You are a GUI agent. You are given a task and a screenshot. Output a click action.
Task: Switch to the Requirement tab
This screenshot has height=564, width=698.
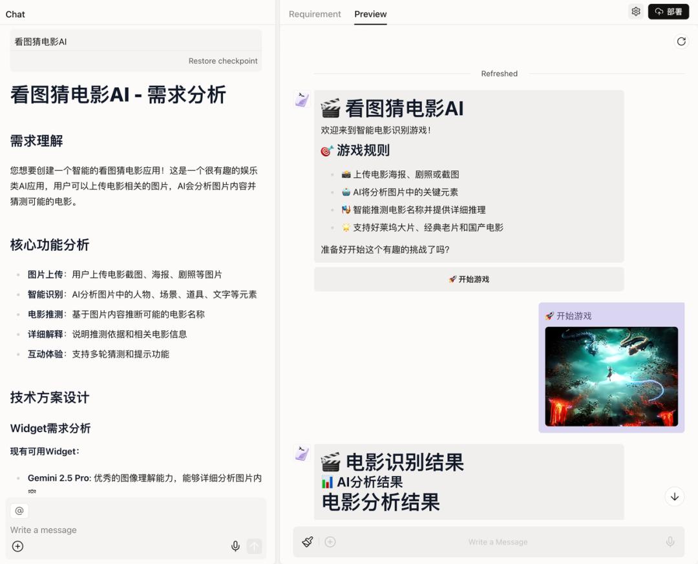[315, 14]
